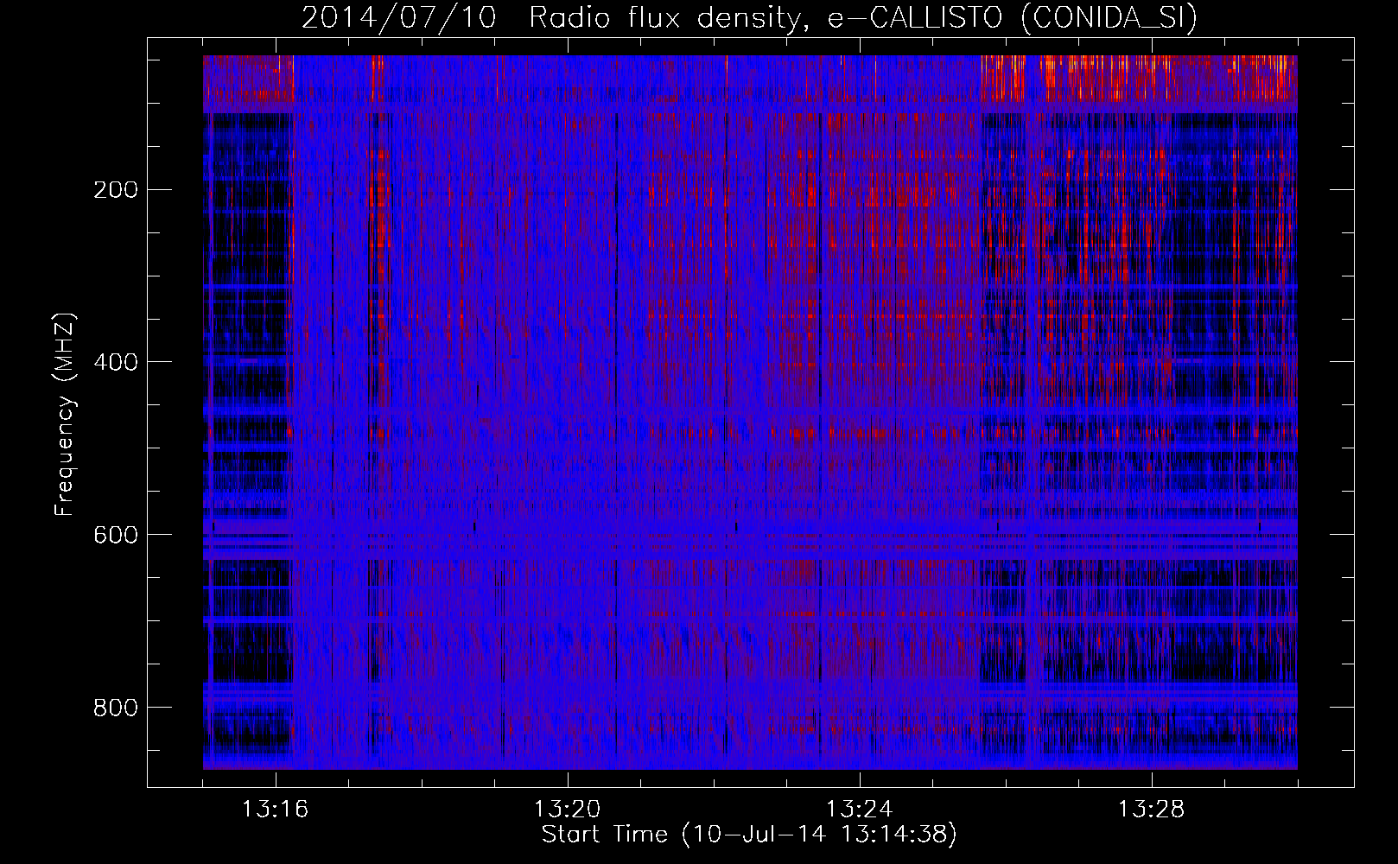Click the 'Start Time (10-Jul-14 13:14:38)' axis label
The height and width of the screenshot is (864, 1398).
(749, 835)
